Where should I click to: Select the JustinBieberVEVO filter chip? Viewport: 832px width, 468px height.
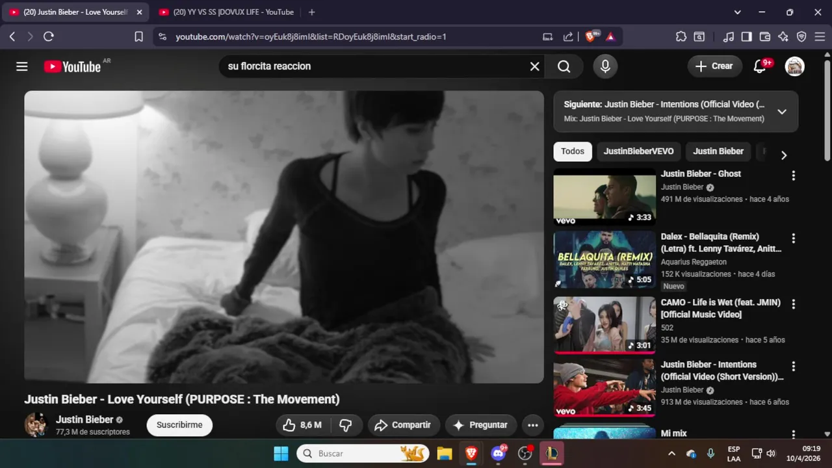point(638,151)
